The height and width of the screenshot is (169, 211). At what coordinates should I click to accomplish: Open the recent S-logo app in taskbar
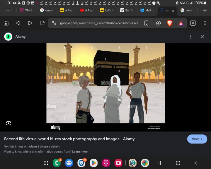(132, 163)
